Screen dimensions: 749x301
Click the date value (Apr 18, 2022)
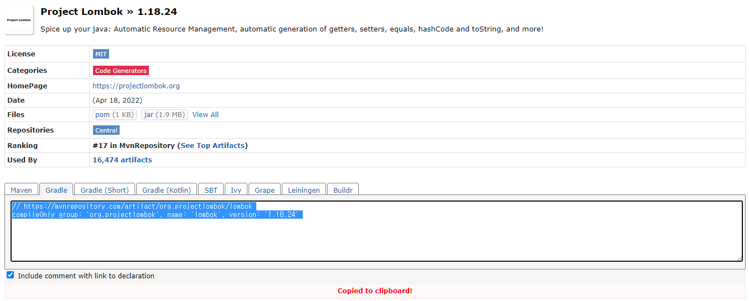(x=117, y=101)
